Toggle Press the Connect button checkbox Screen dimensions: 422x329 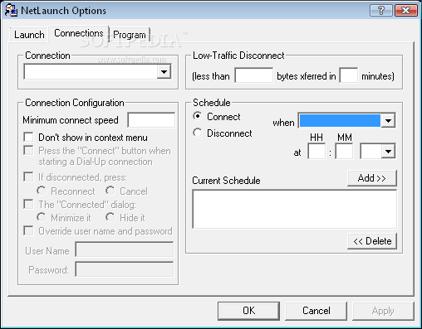click(x=28, y=151)
